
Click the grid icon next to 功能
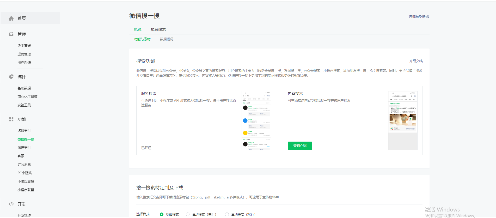click(11, 119)
